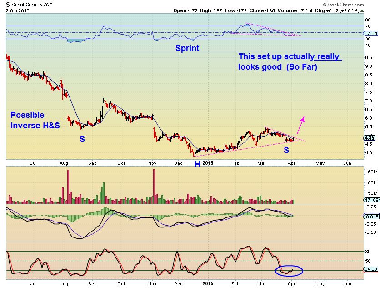Click the 100M mark on volume axis

[371, 182]
